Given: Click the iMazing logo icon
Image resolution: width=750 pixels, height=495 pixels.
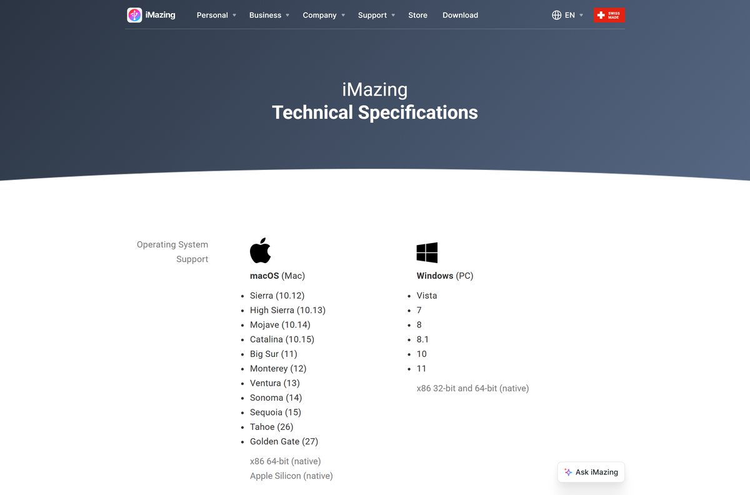Looking at the screenshot, I should [134, 15].
